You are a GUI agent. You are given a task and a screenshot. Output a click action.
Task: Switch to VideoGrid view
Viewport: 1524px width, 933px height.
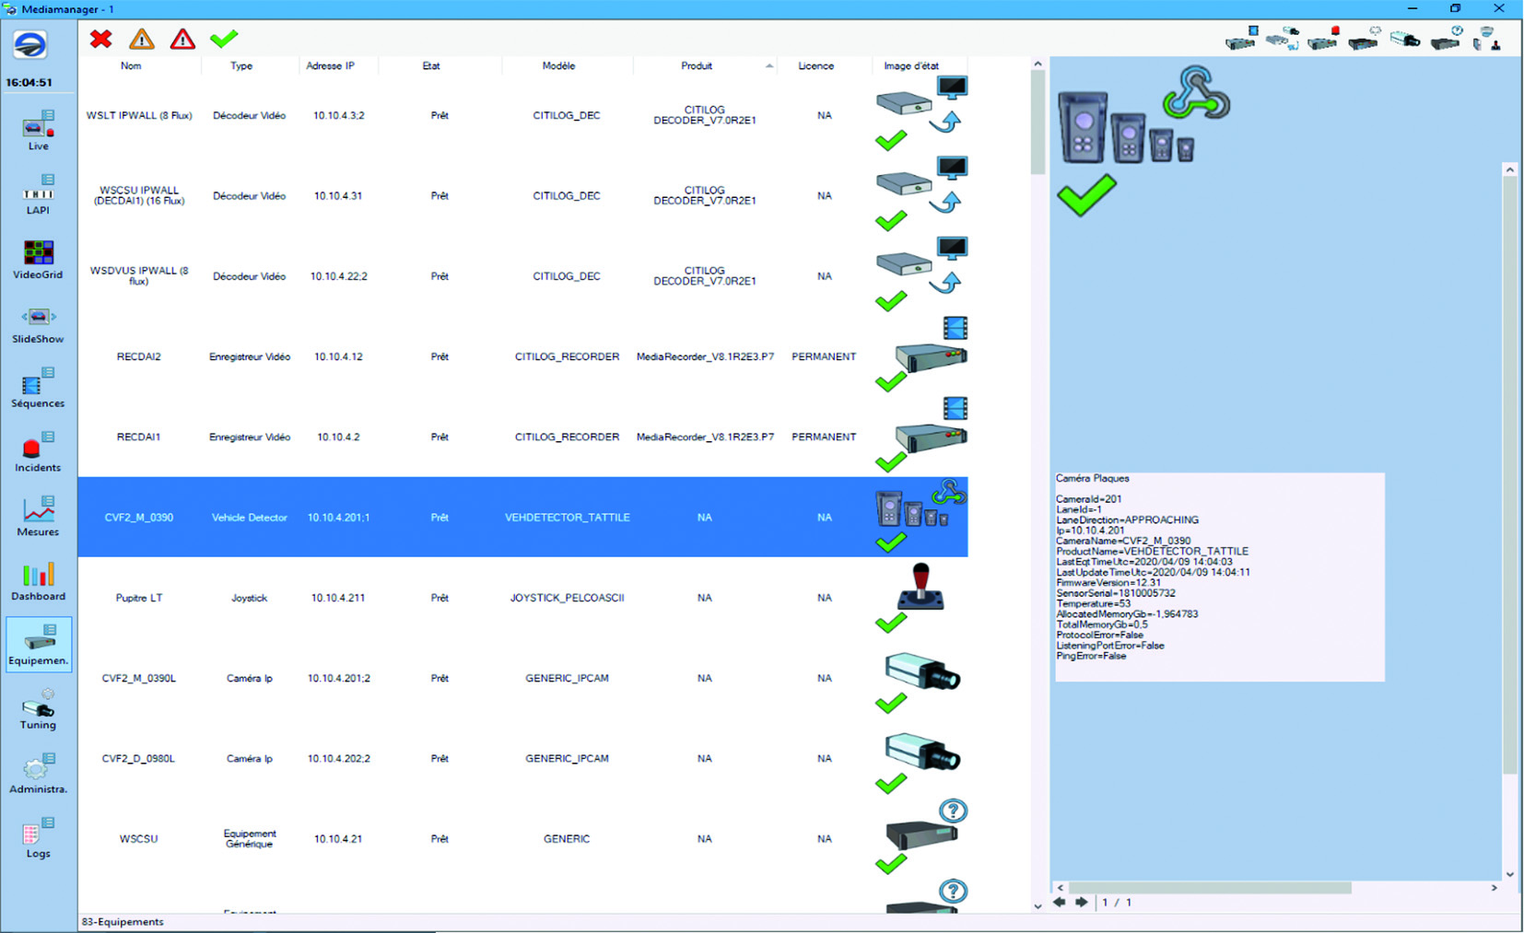(38, 259)
